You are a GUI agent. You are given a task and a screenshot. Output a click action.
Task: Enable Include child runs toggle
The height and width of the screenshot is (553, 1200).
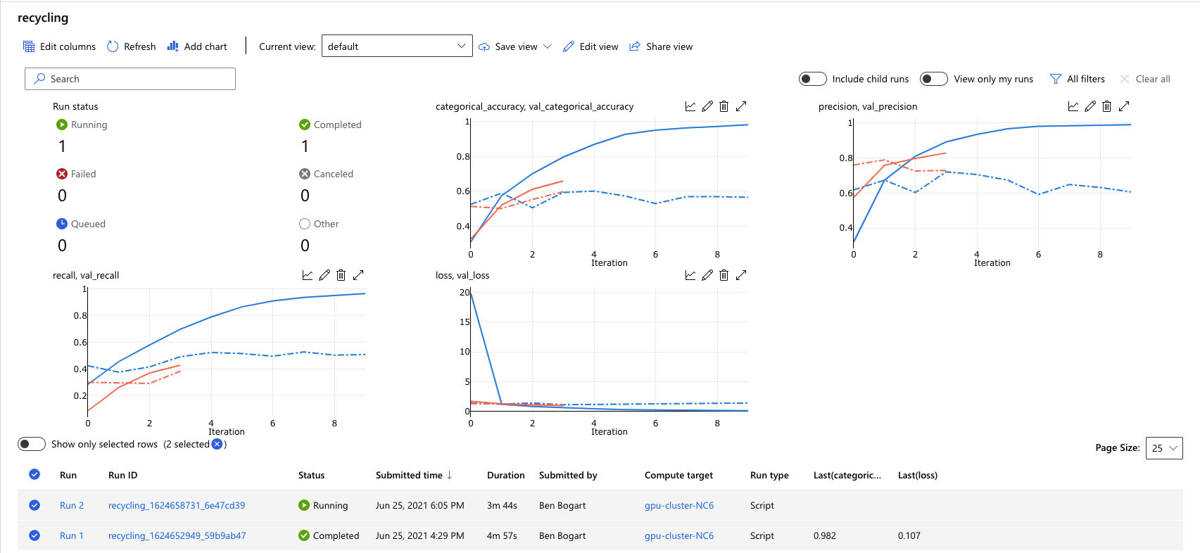click(x=812, y=79)
